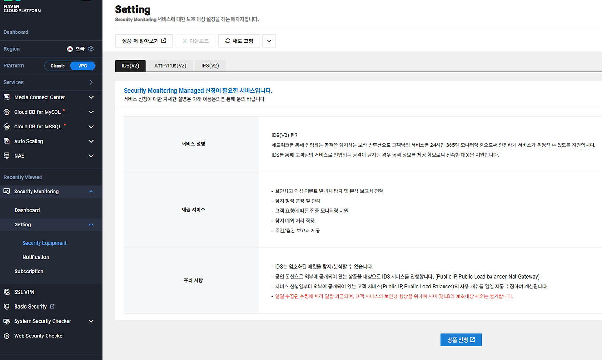Image resolution: width=602 pixels, height=360 pixels.
Task: Click the Web Security Checker icon
Action: [7, 336]
